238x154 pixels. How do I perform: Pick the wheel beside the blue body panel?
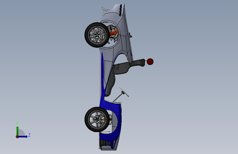click(x=97, y=119)
